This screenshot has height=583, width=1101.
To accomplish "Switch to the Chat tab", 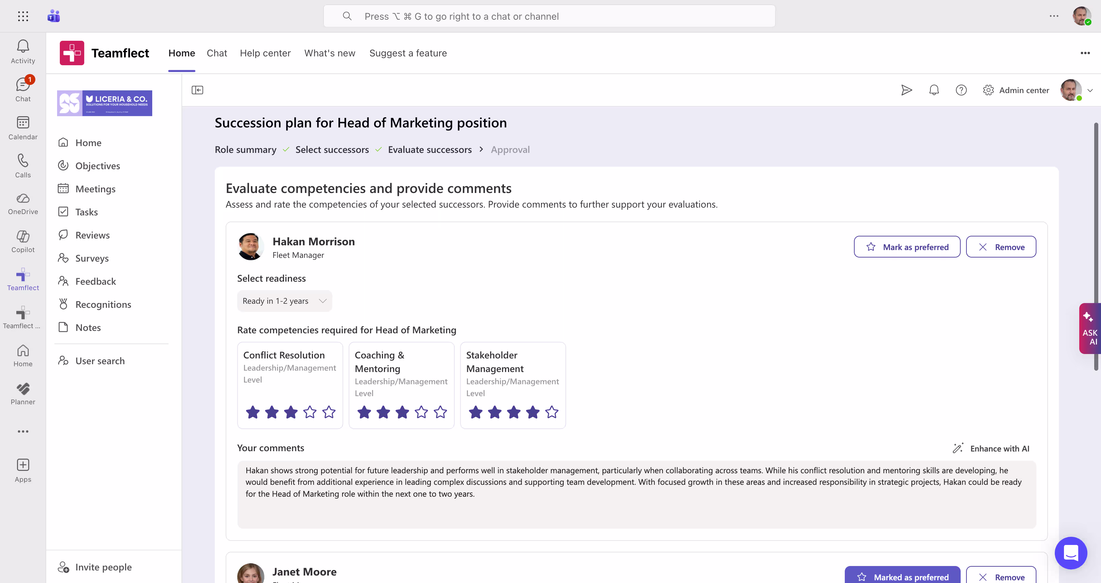I will (x=217, y=53).
